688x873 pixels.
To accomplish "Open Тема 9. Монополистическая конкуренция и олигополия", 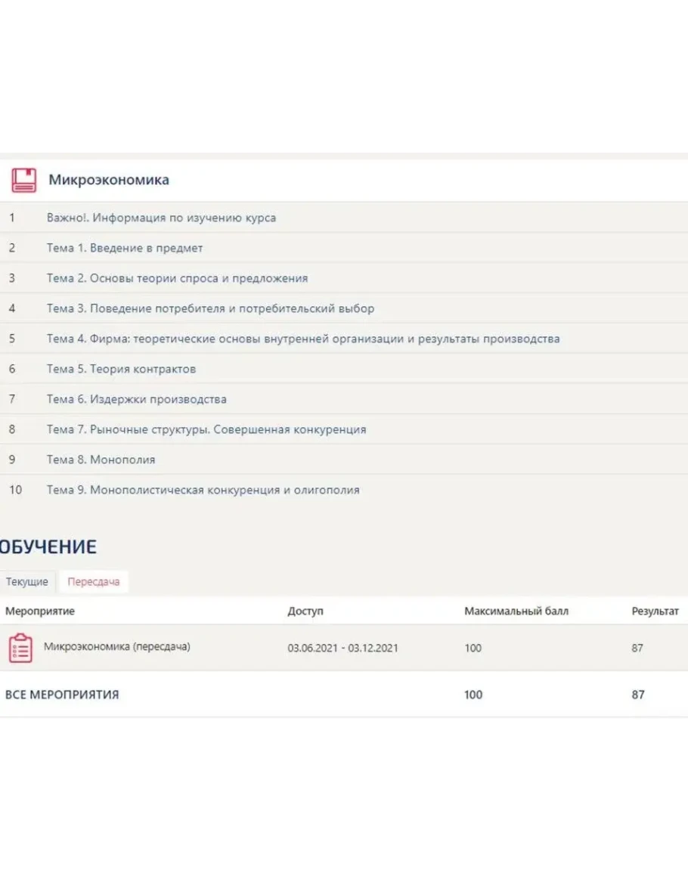I will [x=203, y=490].
